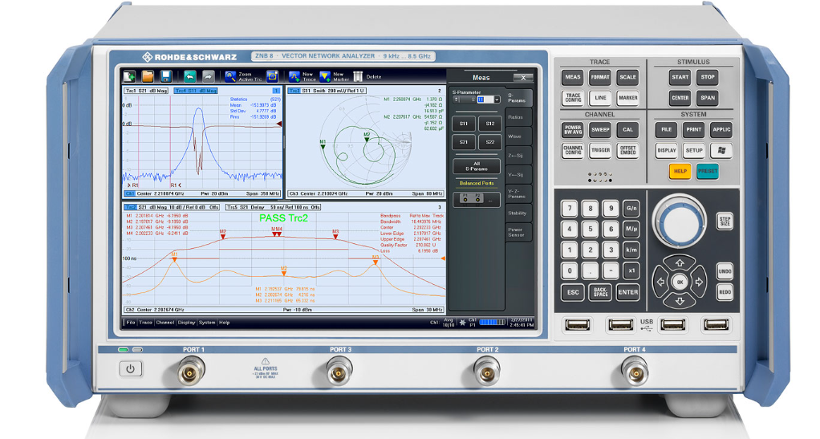Switch to the S-Params tab
This screenshot has height=439, width=820.
click(x=518, y=99)
